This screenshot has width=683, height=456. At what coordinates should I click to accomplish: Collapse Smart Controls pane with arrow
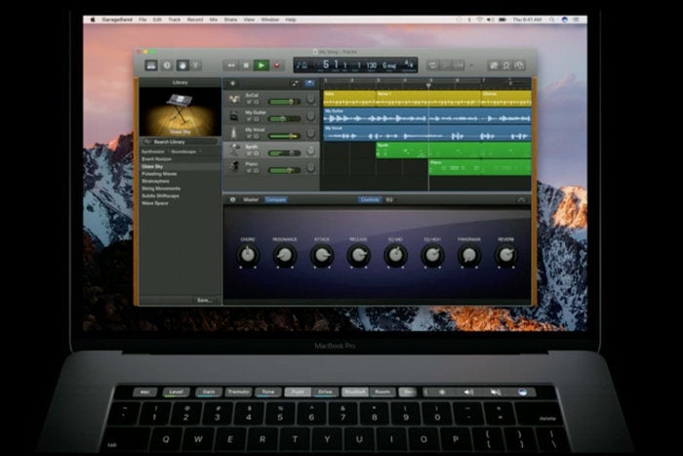(x=521, y=199)
